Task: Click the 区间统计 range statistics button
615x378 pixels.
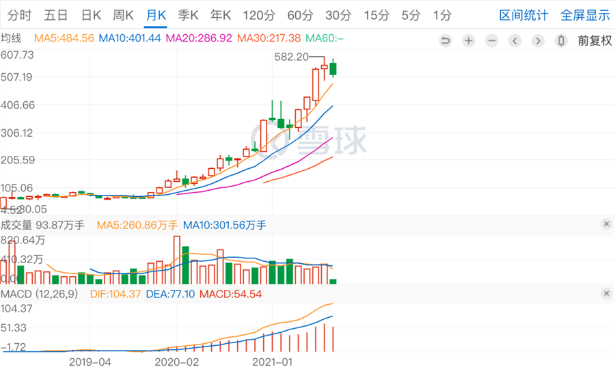Action: (x=523, y=15)
